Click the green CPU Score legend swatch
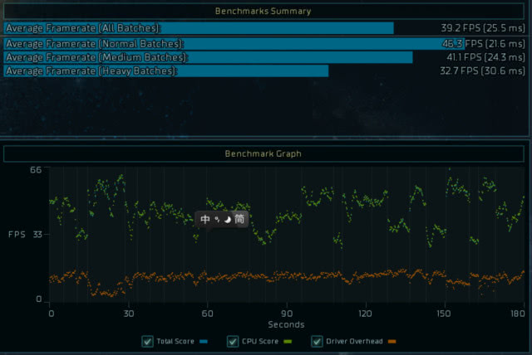Screen dimensions: 532x355 [289, 342]
